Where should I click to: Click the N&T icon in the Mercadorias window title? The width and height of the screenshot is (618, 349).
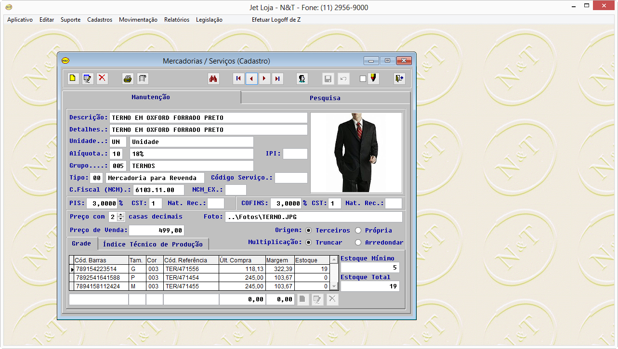[x=66, y=61]
